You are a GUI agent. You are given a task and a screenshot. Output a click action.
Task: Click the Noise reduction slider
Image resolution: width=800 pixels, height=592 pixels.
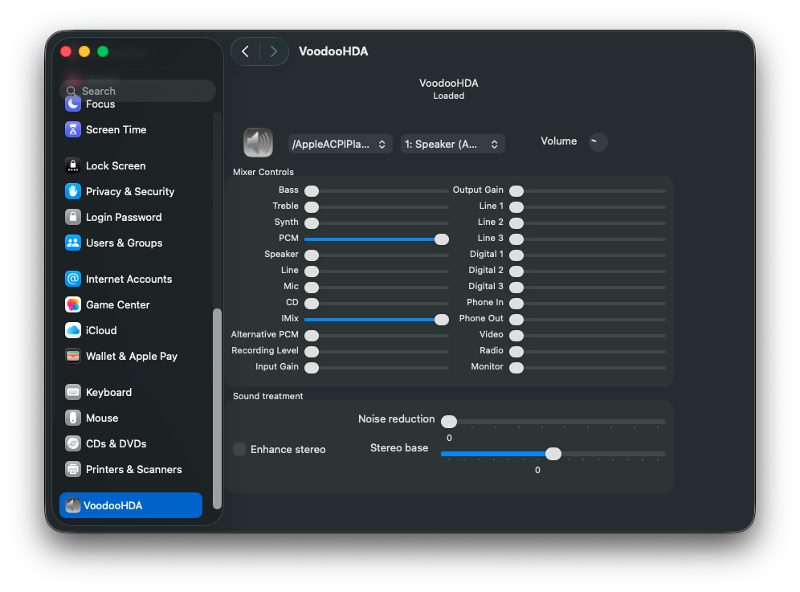553,422
